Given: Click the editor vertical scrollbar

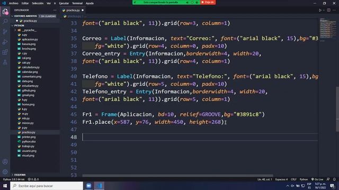Looking at the screenshot, I should pos(337,109).
